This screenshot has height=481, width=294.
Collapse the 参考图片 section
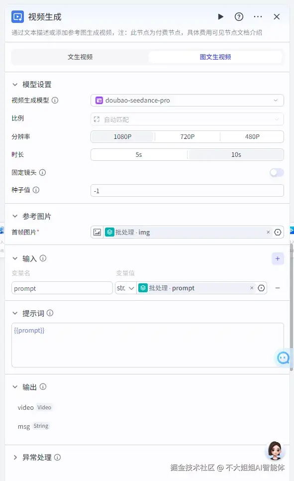[15, 216]
